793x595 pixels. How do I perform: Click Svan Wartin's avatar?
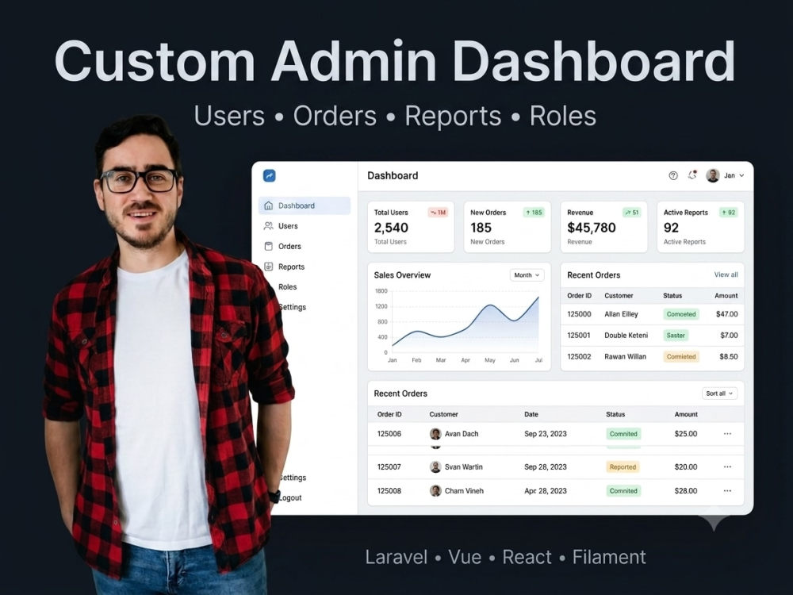click(x=435, y=466)
